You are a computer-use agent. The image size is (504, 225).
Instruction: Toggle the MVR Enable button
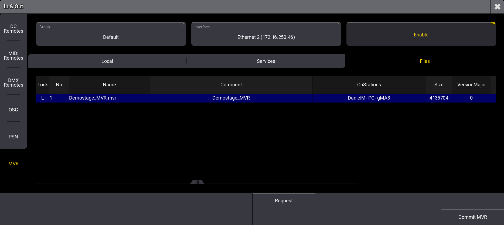click(421, 34)
